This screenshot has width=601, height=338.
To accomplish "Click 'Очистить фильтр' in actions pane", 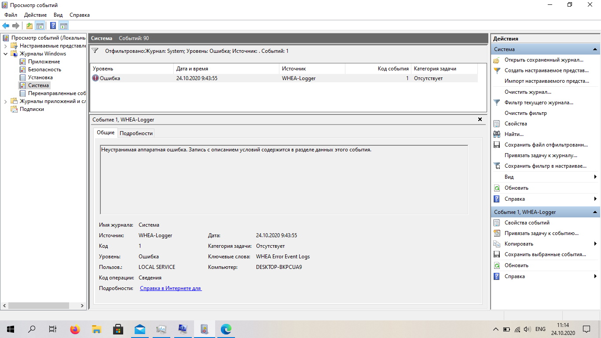I will (526, 113).
